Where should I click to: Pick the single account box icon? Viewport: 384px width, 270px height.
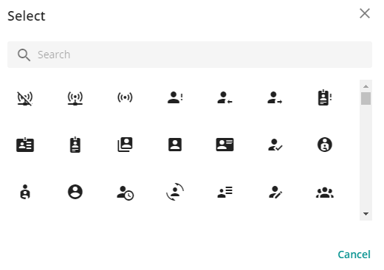(x=175, y=145)
